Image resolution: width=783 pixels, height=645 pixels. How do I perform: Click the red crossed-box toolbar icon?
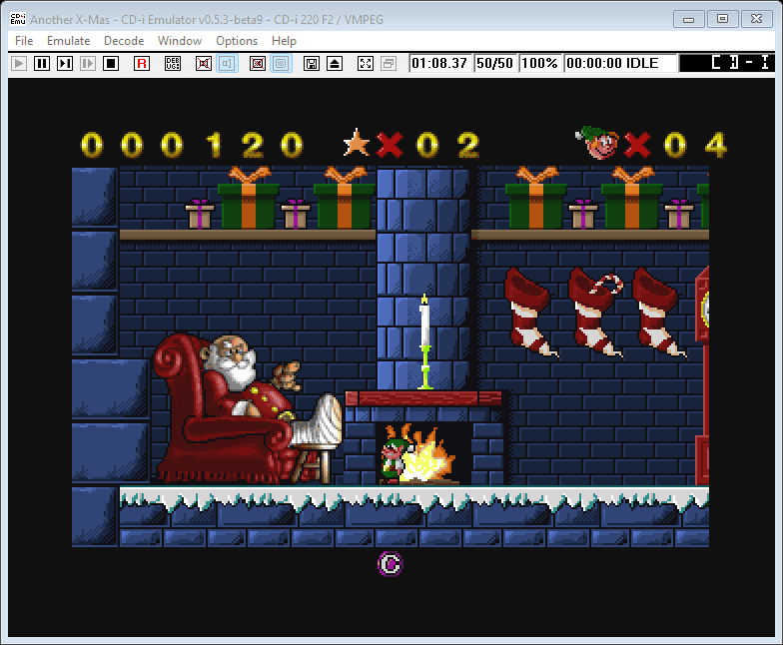258,63
